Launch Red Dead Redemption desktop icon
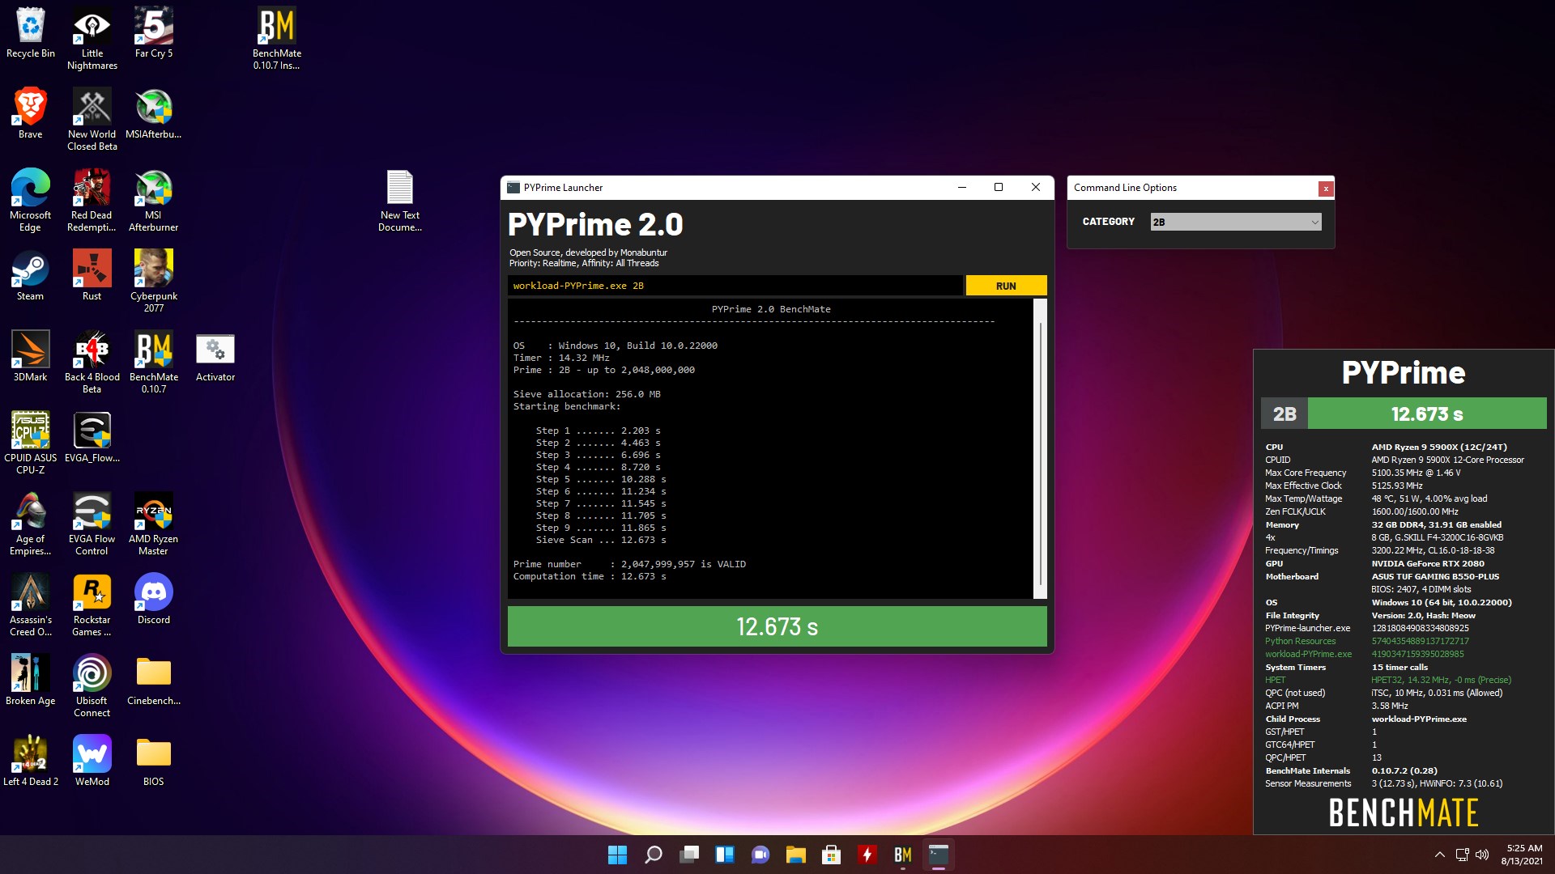The image size is (1555, 874). (92, 200)
